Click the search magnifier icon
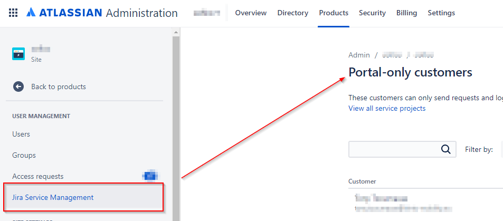The height and width of the screenshot is (221, 503). (x=446, y=149)
